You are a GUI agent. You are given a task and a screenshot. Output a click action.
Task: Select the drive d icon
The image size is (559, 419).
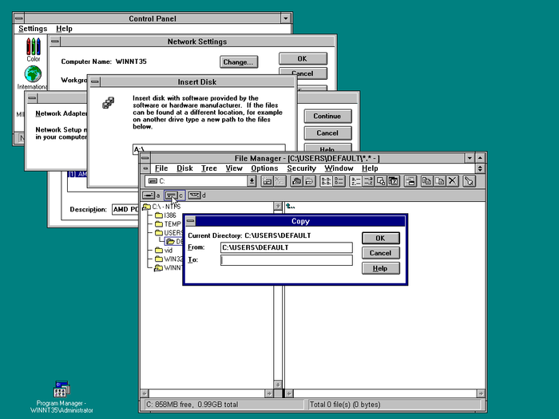[196, 195]
